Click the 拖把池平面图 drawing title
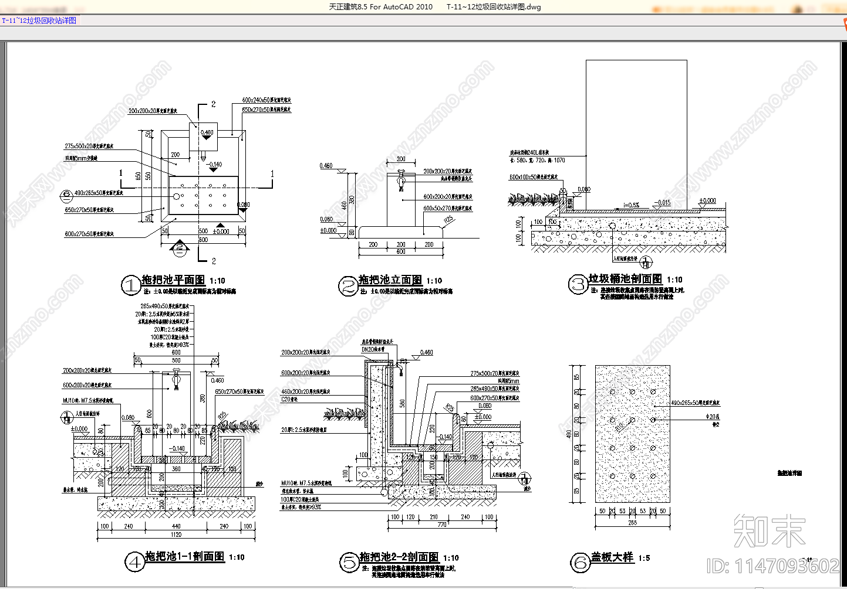Image resolution: width=847 pixels, height=589 pixels. pos(174,280)
